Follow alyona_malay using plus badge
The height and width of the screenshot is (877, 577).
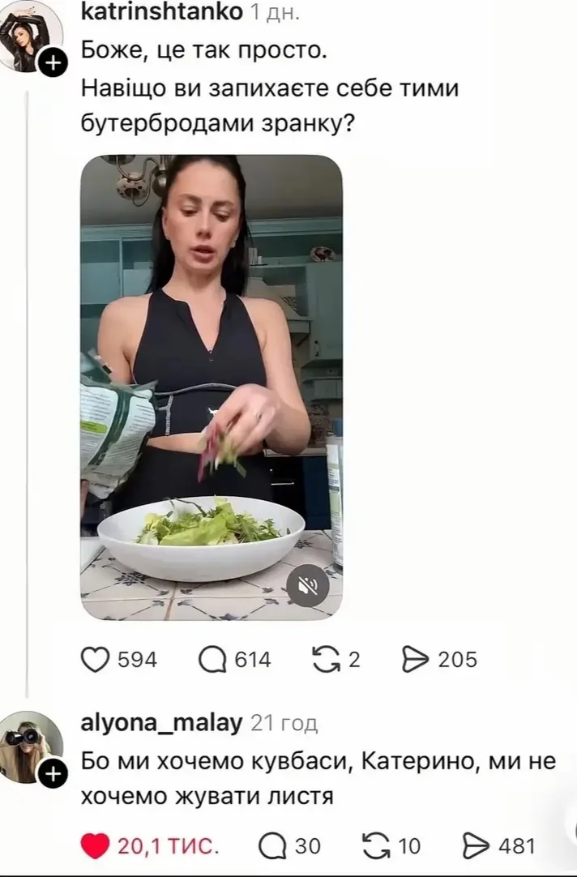[52, 774]
